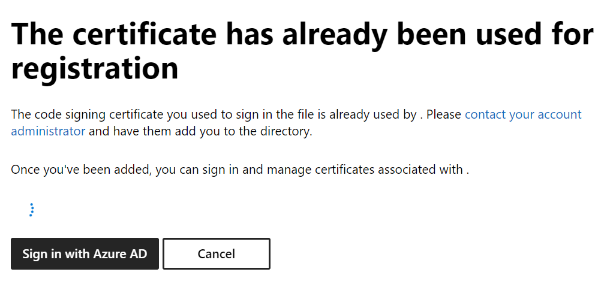Click the words already been used in heading
The height and width of the screenshot is (287, 613).
coord(411,34)
